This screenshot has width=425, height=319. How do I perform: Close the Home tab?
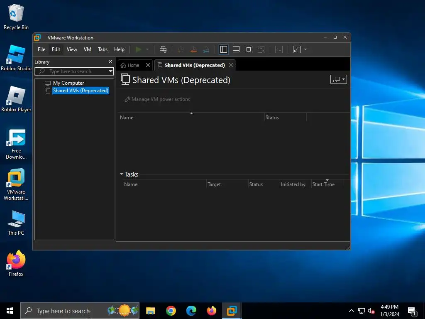coord(148,65)
